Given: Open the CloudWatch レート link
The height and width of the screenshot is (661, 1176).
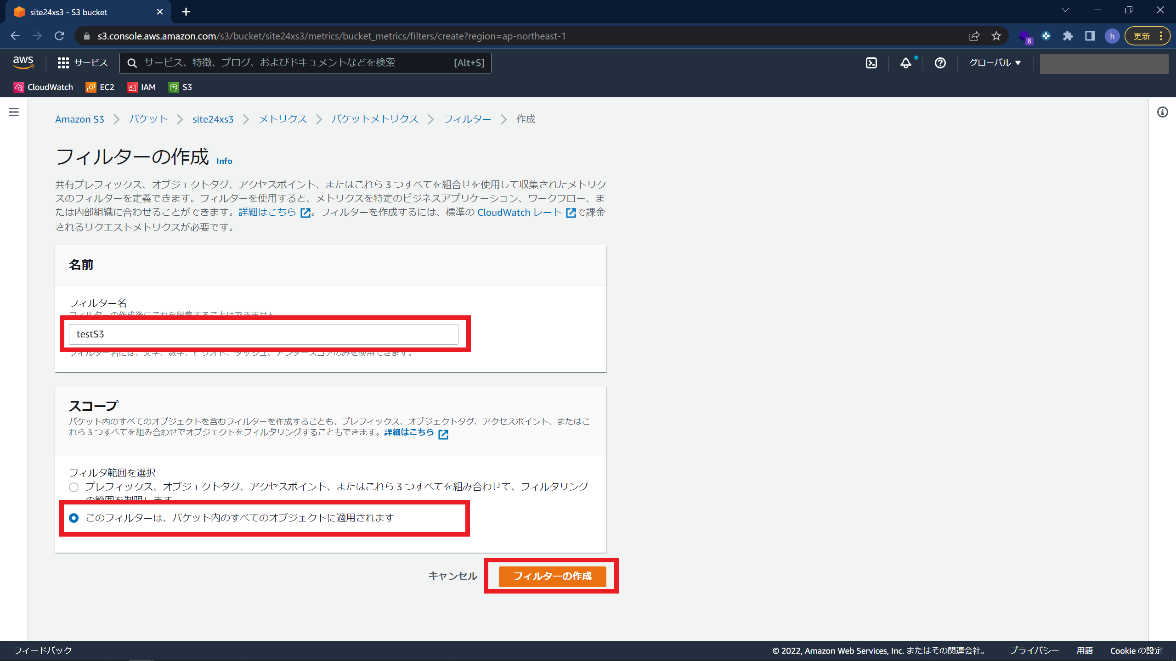Looking at the screenshot, I should point(526,213).
